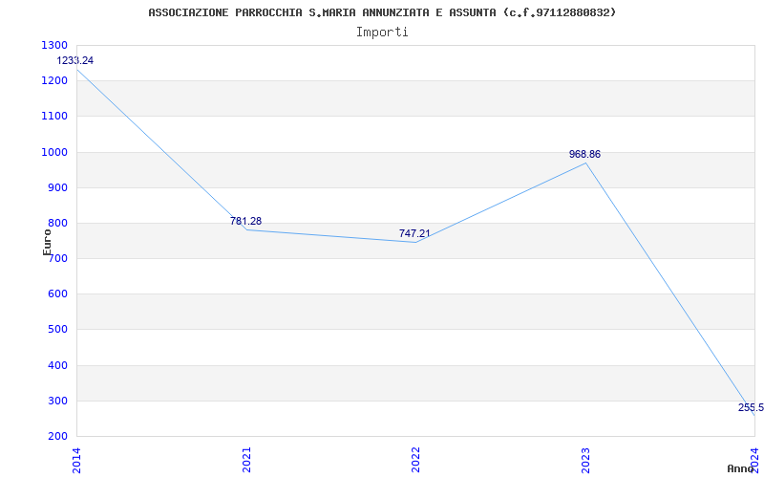Click the 400 y-axis tick label

pos(57,366)
